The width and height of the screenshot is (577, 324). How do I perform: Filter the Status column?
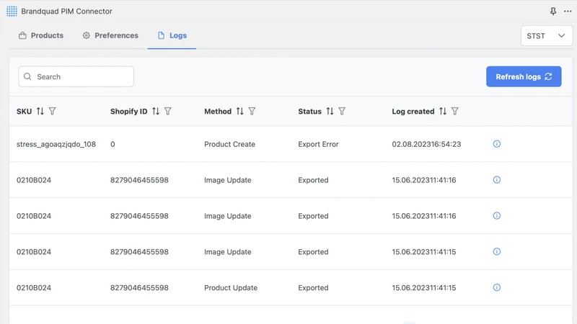(x=342, y=112)
